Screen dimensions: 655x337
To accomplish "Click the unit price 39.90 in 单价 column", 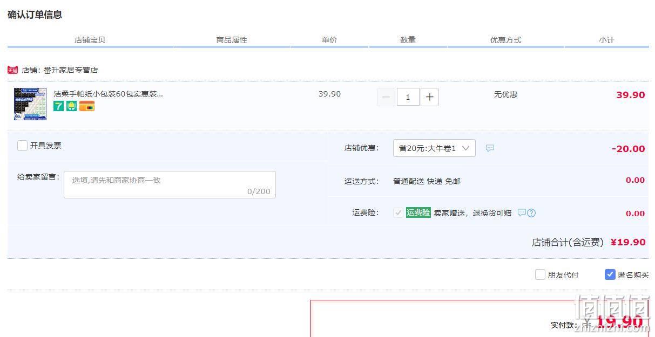I will tap(329, 94).
